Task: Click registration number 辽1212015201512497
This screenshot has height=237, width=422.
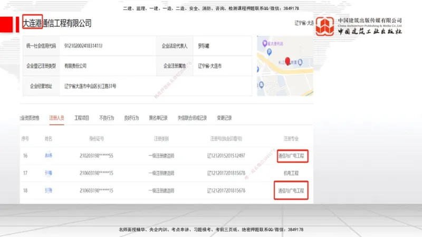Action: pos(226,155)
